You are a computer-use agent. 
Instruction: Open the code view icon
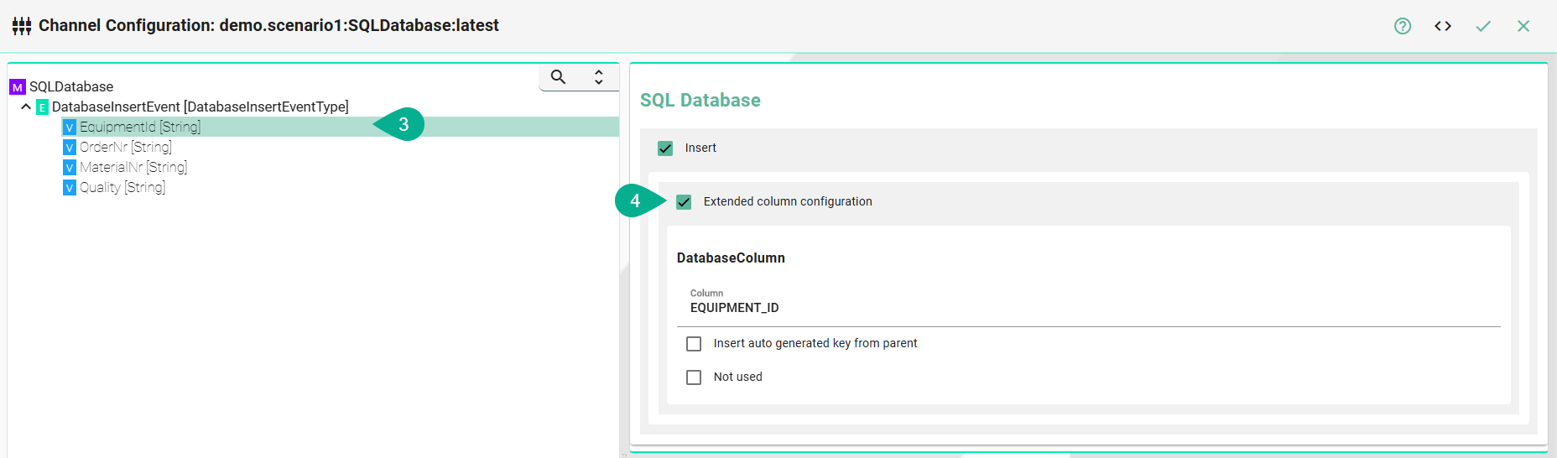point(1442,26)
